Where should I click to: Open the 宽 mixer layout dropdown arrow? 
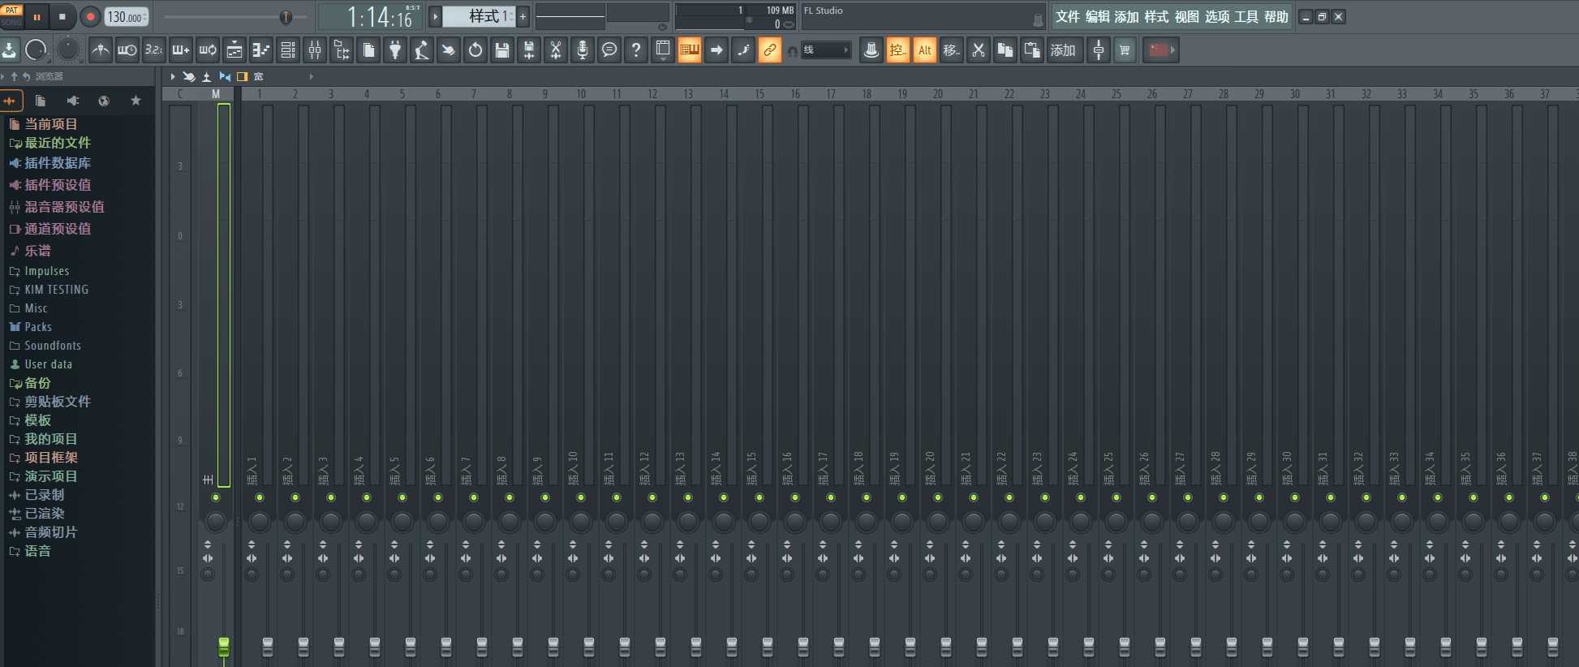coord(311,76)
